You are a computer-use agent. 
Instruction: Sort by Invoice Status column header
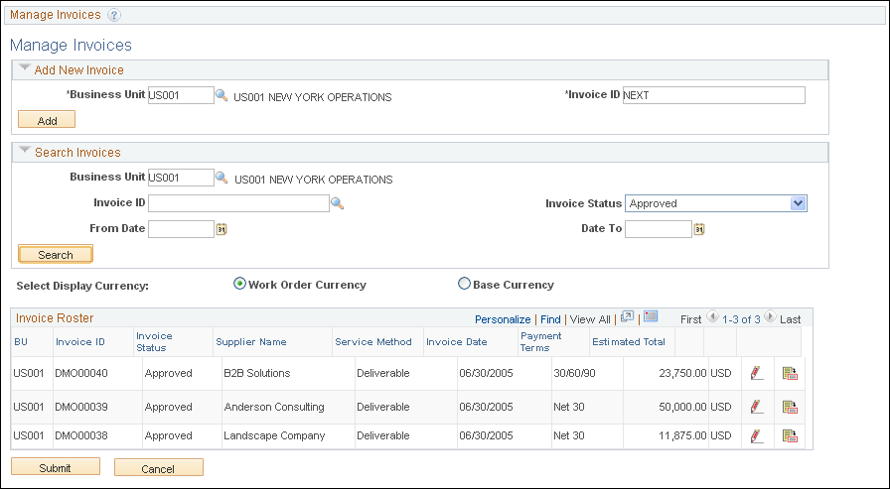click(154, 341)
